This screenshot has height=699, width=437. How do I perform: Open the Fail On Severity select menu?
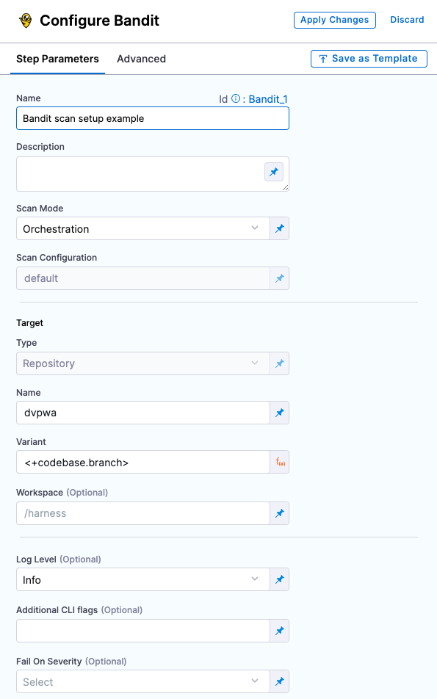point(255,681)
